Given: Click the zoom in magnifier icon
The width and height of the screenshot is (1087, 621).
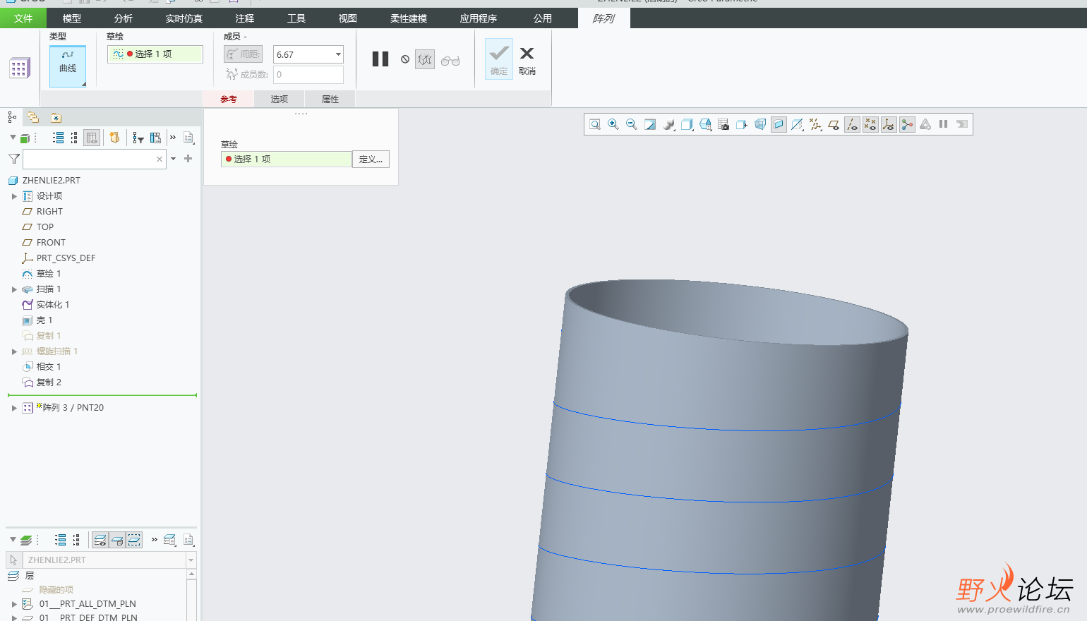Looking at the screenshot, I should tap(613, 124).
